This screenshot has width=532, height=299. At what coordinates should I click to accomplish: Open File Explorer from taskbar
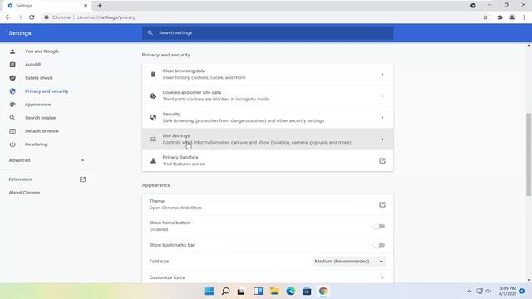(274, 292)
